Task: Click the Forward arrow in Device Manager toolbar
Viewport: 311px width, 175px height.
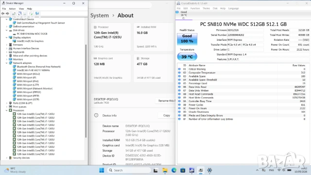Action: pos(7,14)
